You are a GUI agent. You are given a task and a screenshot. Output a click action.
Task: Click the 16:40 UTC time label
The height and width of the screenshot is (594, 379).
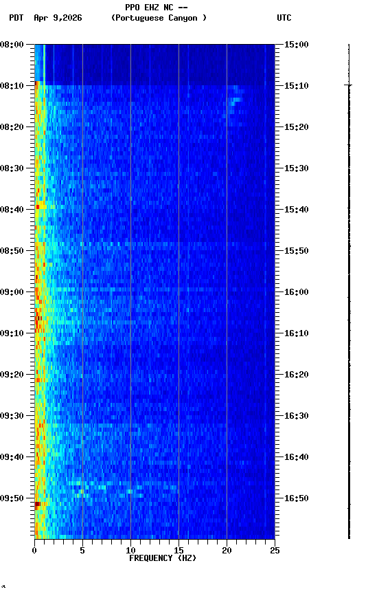tap(297, 458)
